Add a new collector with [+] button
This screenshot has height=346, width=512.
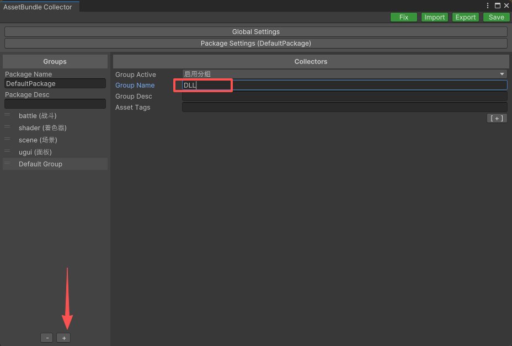pyautogui.click(x=497, y=118)
